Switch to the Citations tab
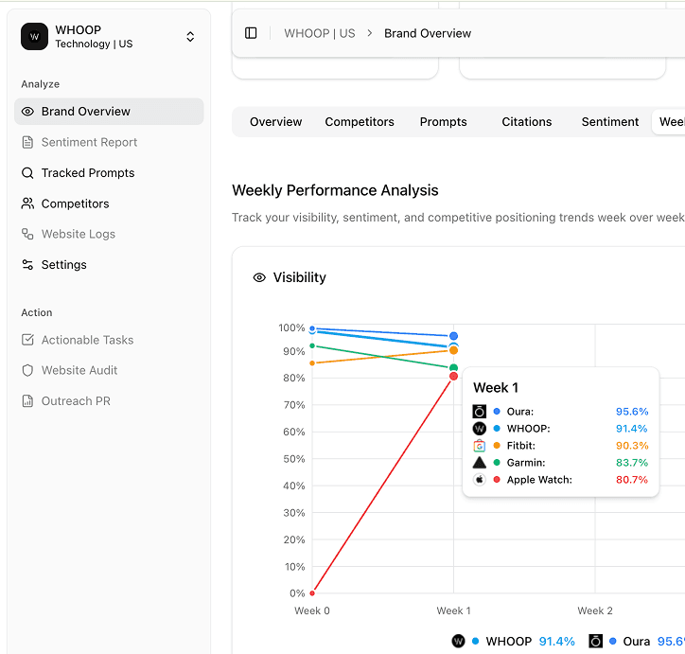The height and width of the screenshot is (654, 685). [526, 122]
